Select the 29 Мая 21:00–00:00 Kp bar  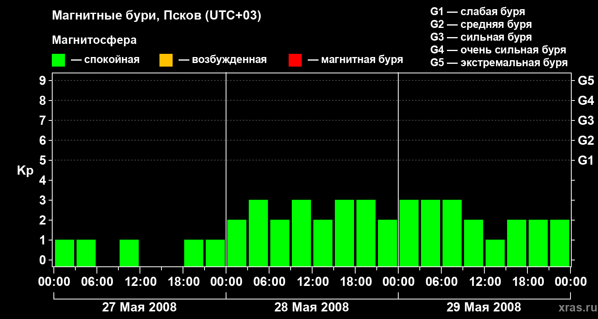click(560, 243)
